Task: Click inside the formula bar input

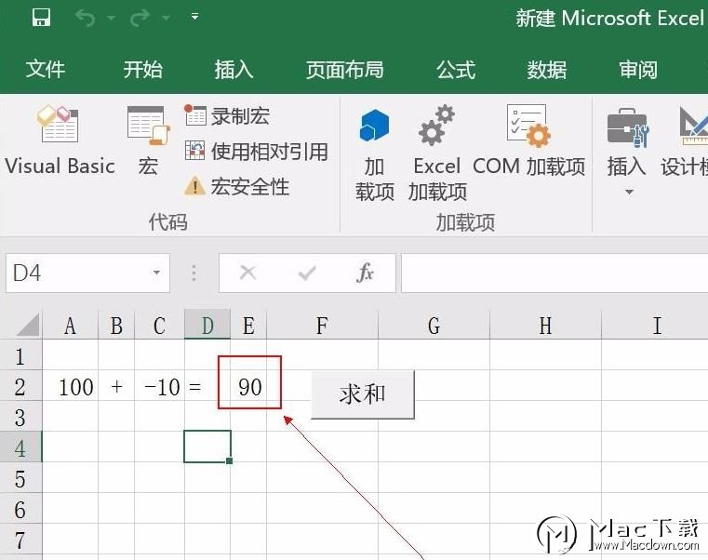Action: (x=554, y=273)
